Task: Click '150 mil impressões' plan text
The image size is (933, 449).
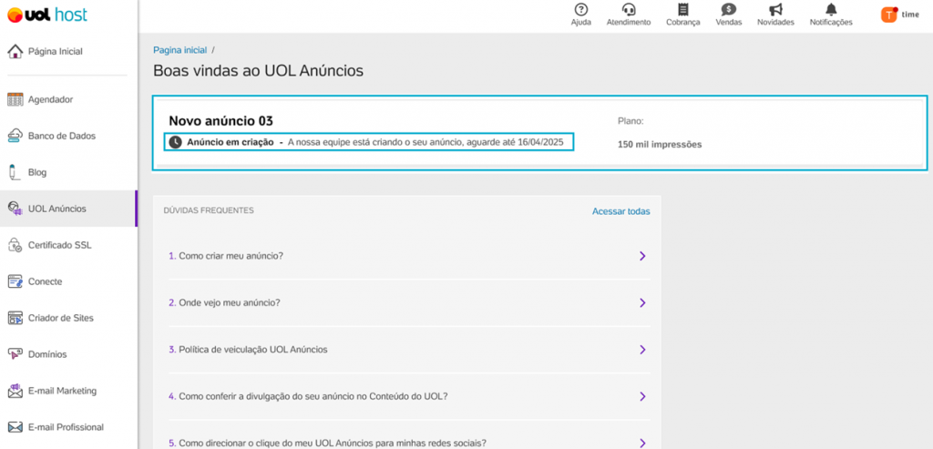Action: point(660,145)
